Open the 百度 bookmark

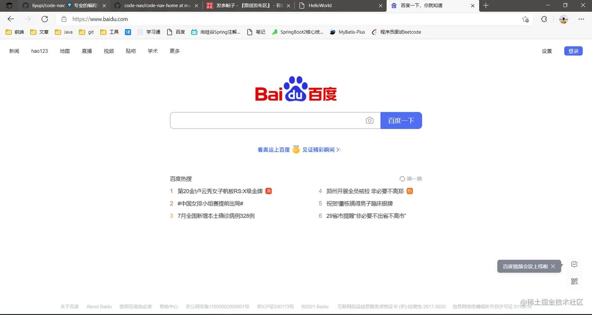click(176, 32)
